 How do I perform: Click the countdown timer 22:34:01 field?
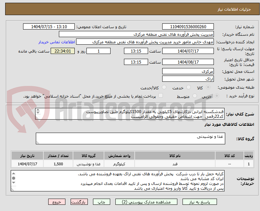(x=63, y=51)
